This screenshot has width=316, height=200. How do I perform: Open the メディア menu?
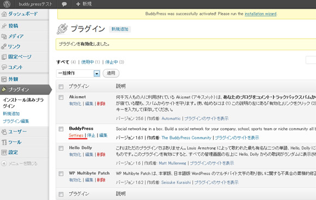coord(16,37)
